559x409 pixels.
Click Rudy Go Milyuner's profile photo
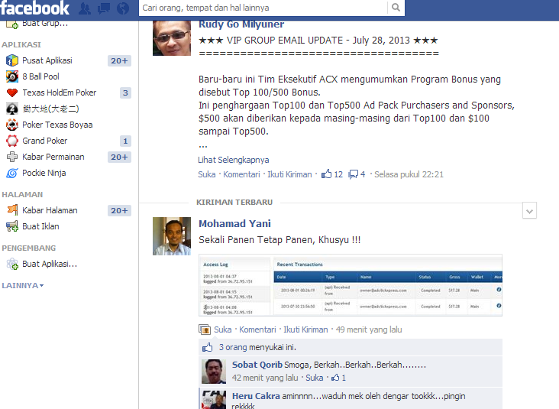tap(172, 38)
